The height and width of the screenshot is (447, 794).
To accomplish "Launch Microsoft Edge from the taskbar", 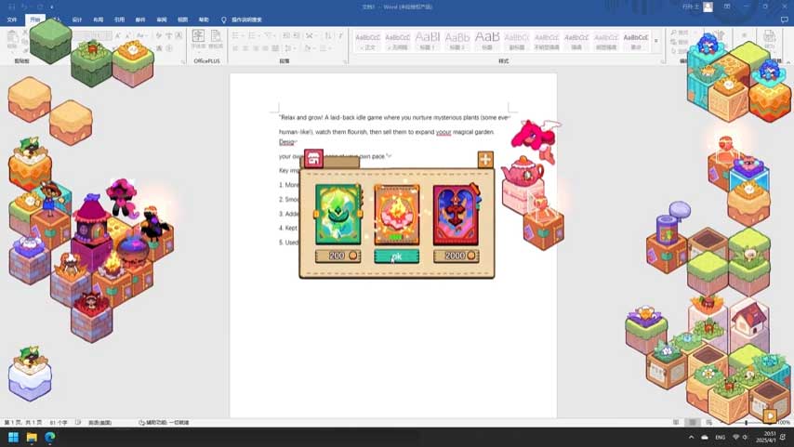I will point(50,438).
